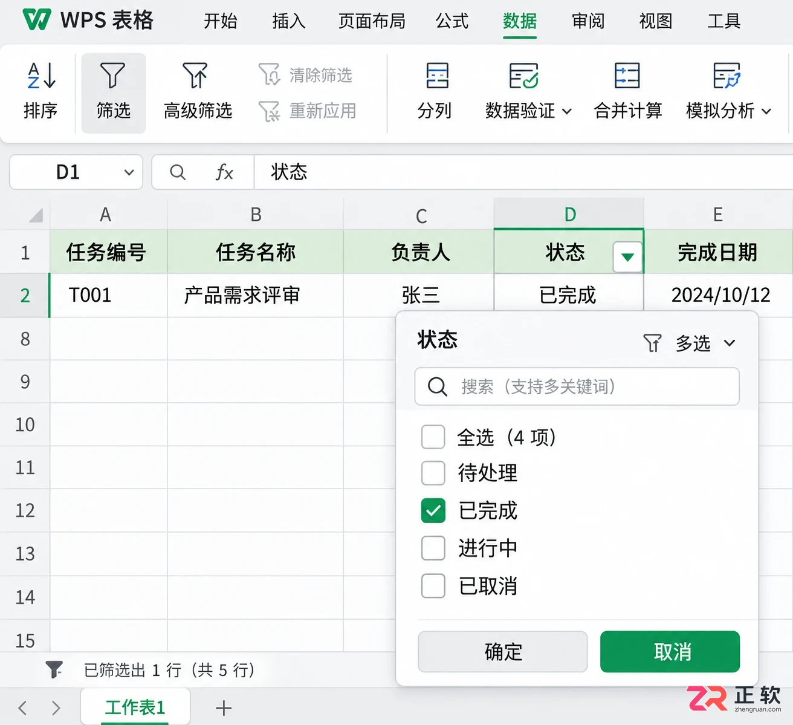The width and height of the screenshot is (793, 725).
Task: Click the formula bar content 状态
Action: [x=289, y=172]
